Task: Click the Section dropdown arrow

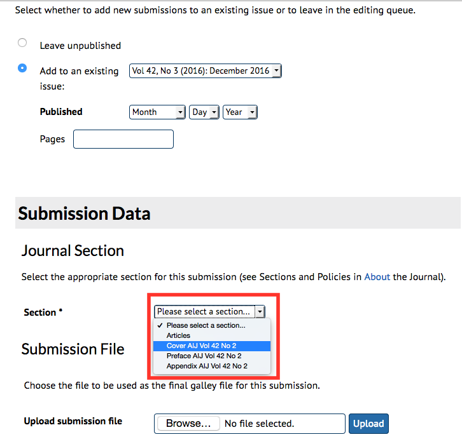Action: click(x=260, y=312)
